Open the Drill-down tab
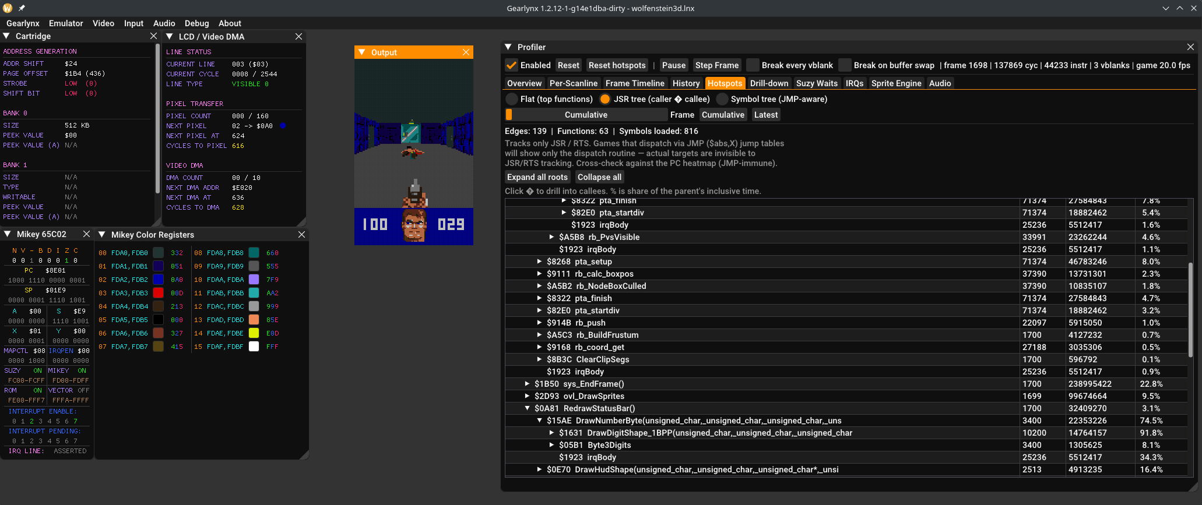The height and width of the screenshot is (505, 1202). click(x=769, y=83)
